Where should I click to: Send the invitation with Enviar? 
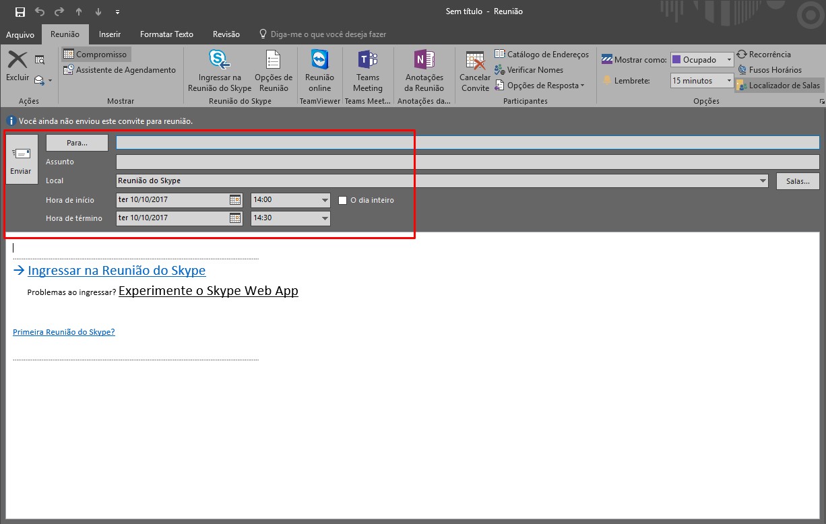click(21, 160)
